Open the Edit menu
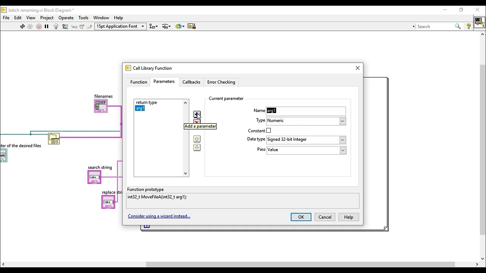Viewport: 486px width, 273px height. pos(18,18)
